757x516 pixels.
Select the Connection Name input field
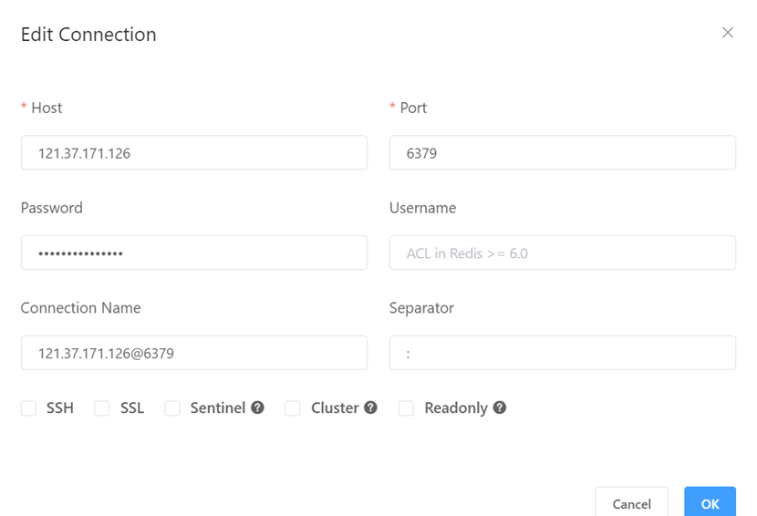tap(194, 353)
